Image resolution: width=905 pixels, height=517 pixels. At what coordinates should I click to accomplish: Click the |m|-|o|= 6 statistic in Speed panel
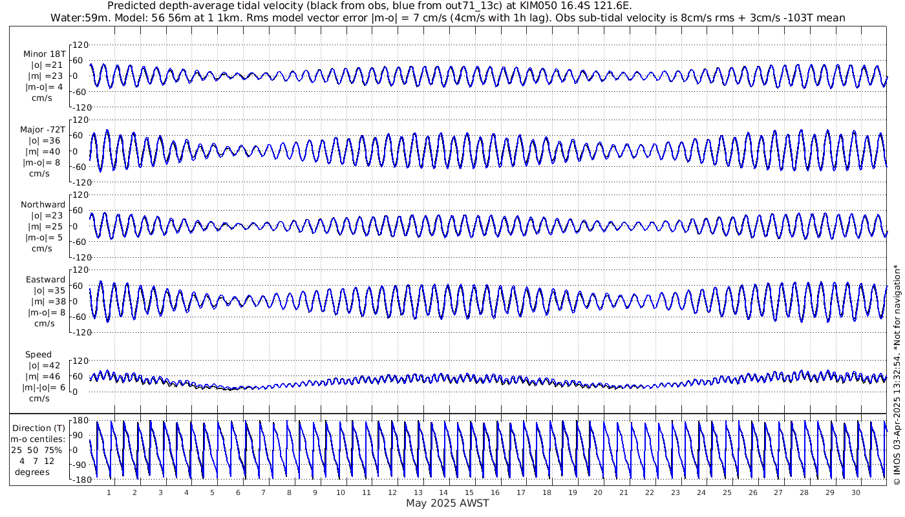[x=45, y=388]
